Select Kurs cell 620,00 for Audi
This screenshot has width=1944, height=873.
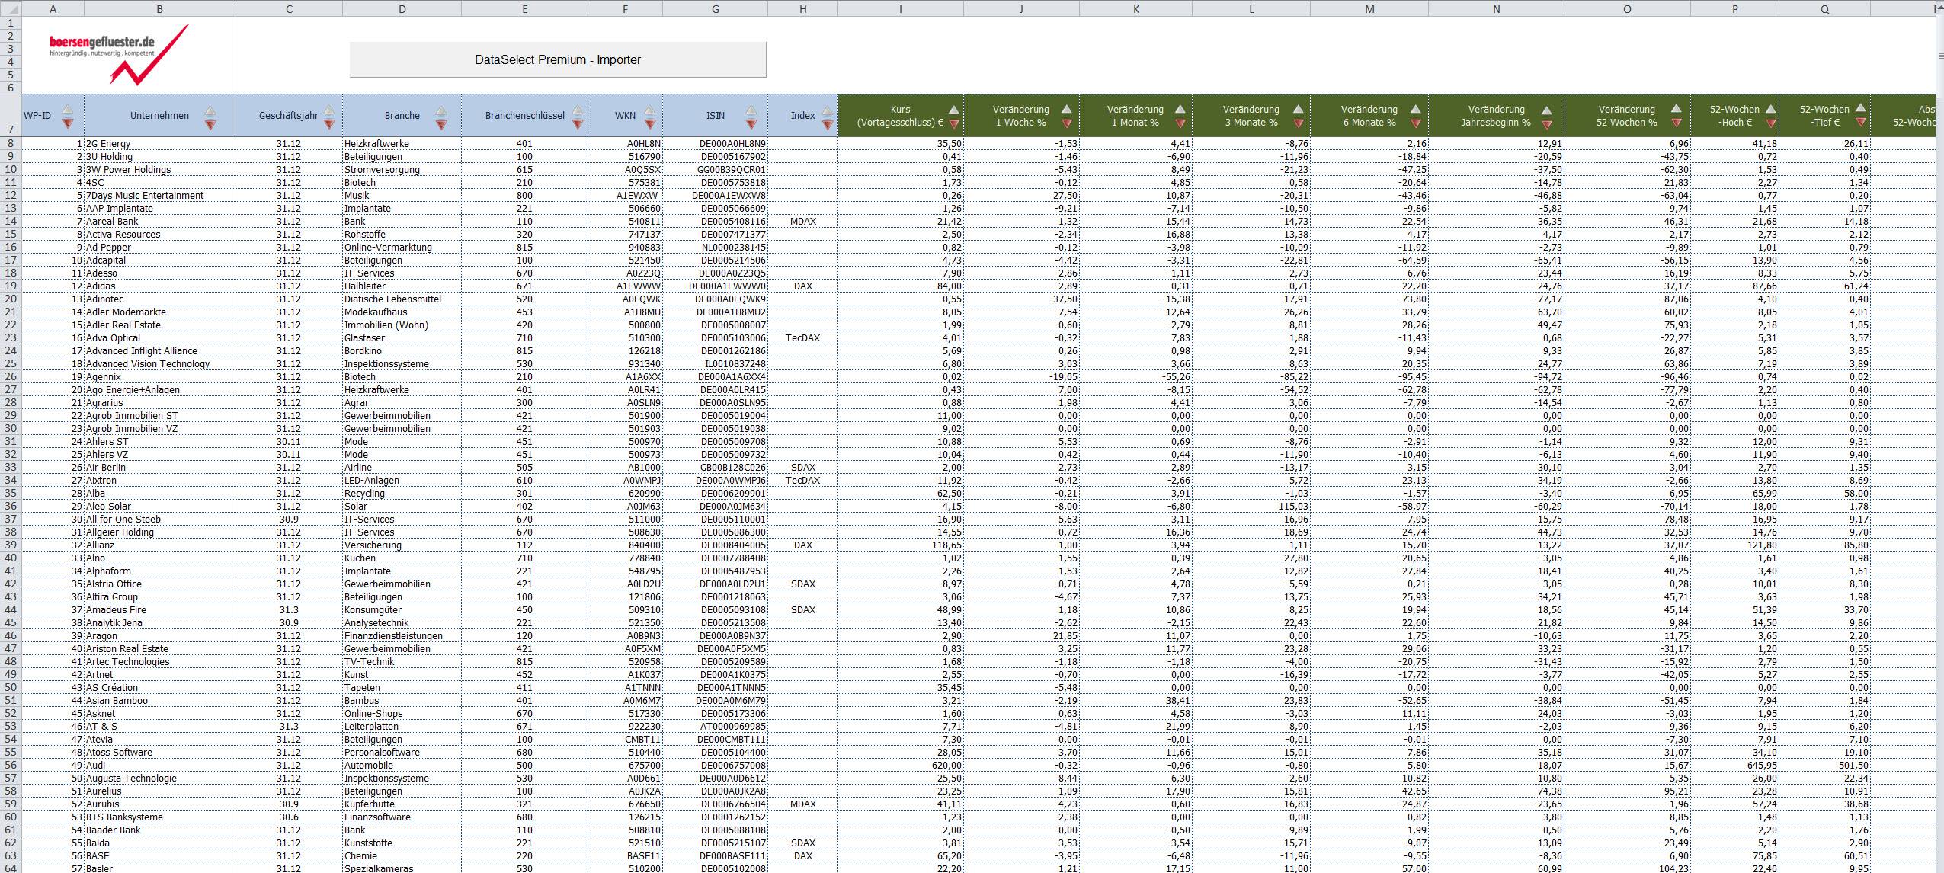click(901, 765)
